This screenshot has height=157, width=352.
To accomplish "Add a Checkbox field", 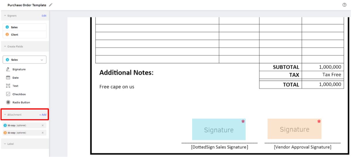I will click(x=16, y=94).
